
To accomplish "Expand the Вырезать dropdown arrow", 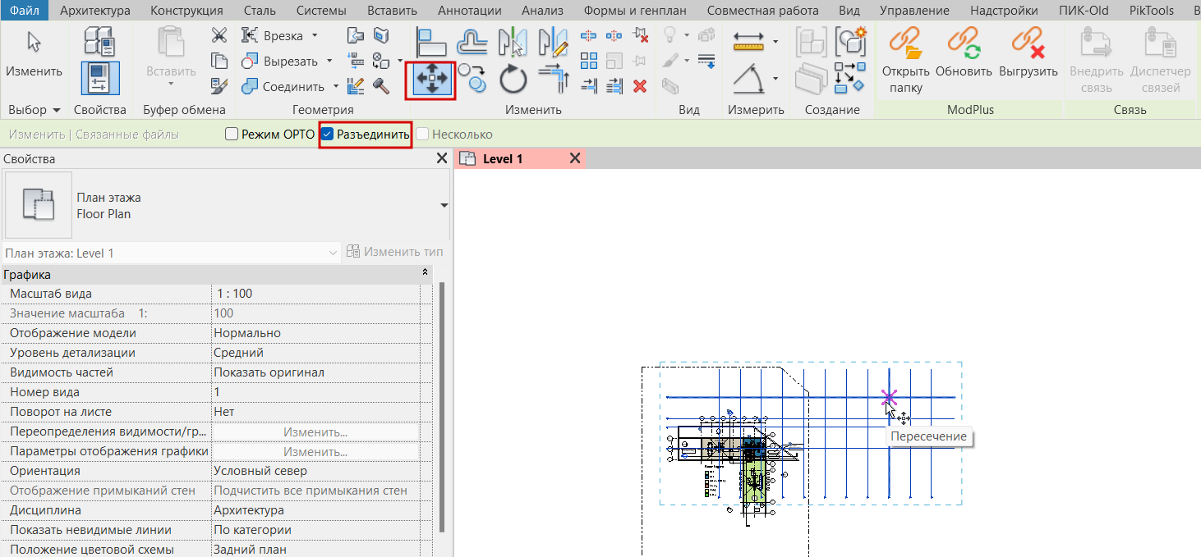I will tap(329, 62).
